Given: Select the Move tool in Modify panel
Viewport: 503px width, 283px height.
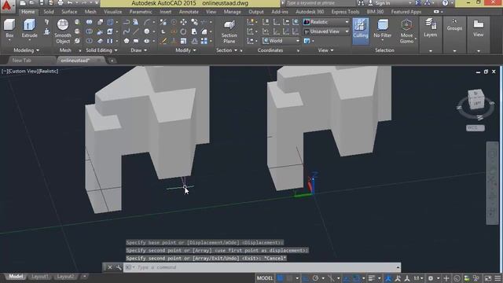Looking at the screenshot, I should point(183,22).
